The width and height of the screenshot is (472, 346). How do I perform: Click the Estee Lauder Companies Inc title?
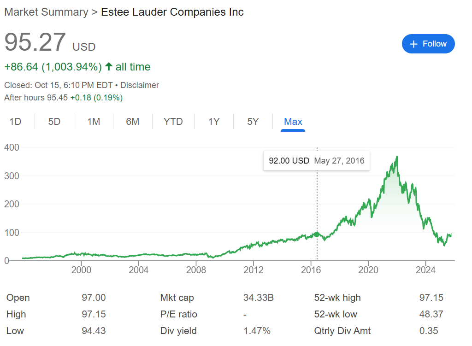pos(172,12)
